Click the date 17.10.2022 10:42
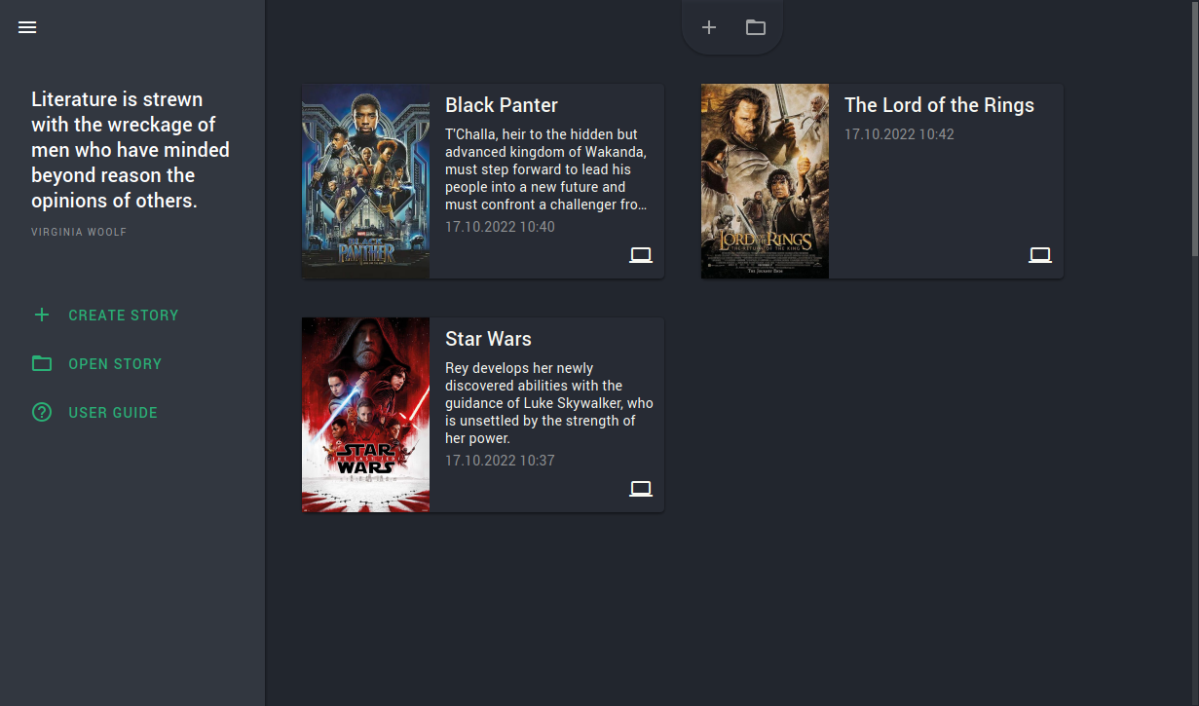1199x706 pixels. click(899, 134)
